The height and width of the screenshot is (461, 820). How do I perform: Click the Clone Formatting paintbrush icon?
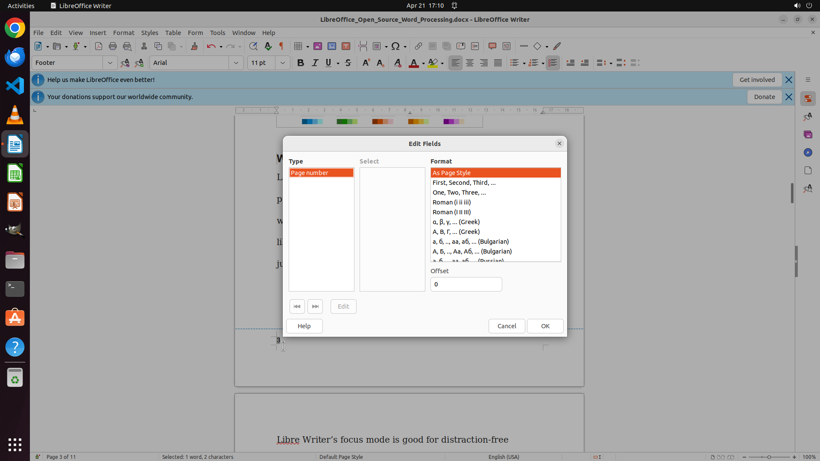pos(194,46)
